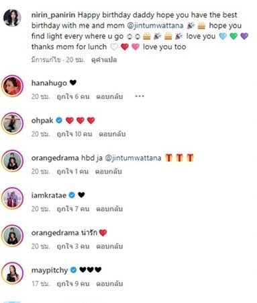The width and height of the screenshot is (257, 303).
Task: View the 9 likes on maypitchy's comment
Action: [73, 283]
